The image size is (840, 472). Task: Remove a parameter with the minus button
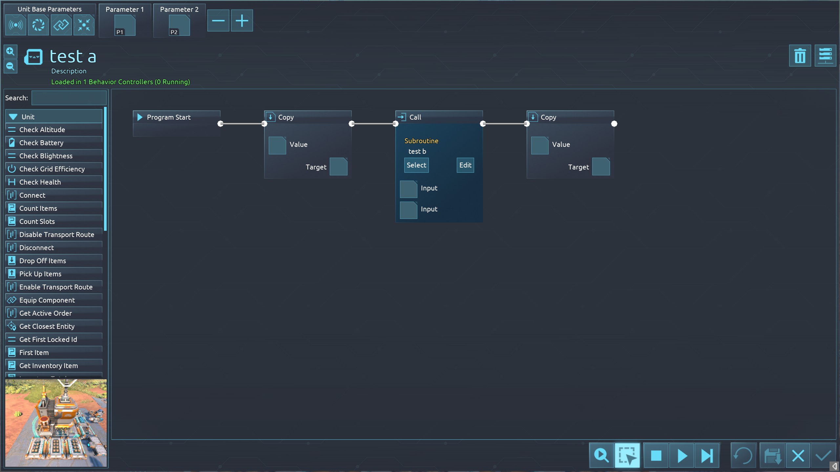[218, 21]
